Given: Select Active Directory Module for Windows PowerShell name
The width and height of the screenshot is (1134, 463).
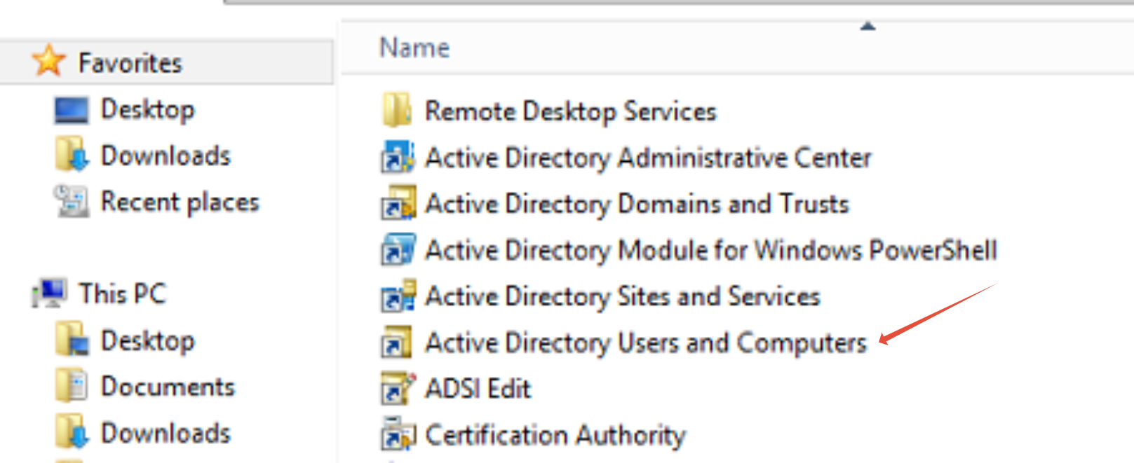Looking at the screenshot, I should (711, 251).
